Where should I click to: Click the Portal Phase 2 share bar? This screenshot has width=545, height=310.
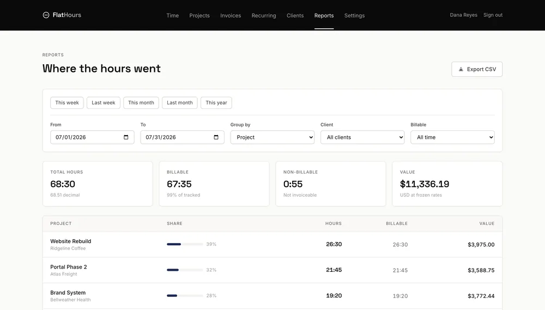pos(185,270)
